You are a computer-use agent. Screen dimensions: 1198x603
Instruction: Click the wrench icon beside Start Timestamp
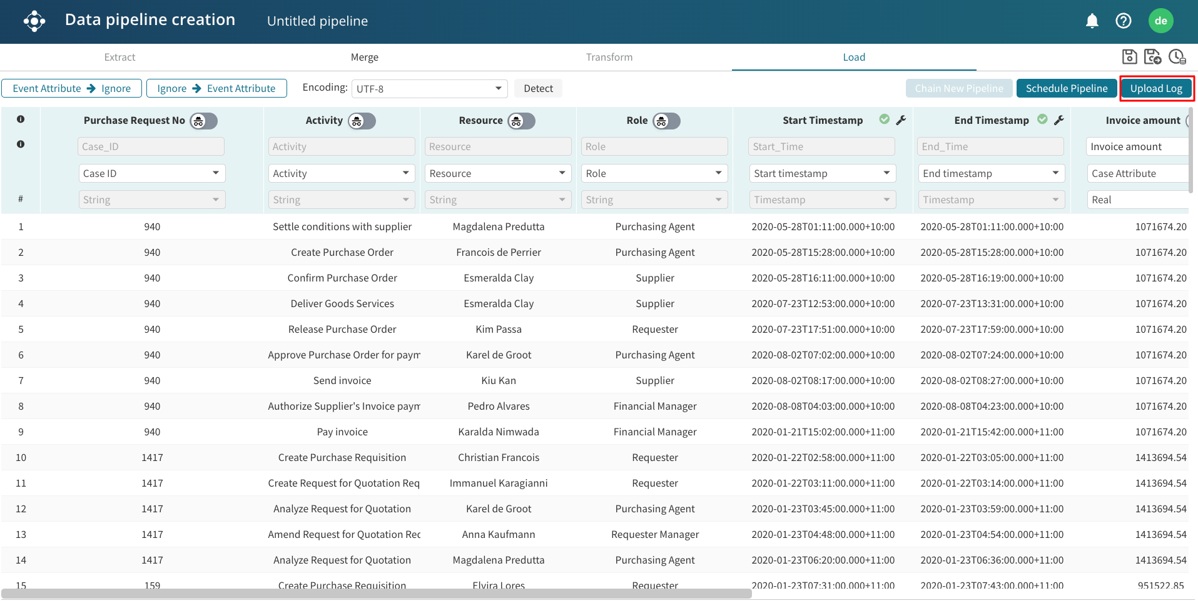[x=901, y=120]
